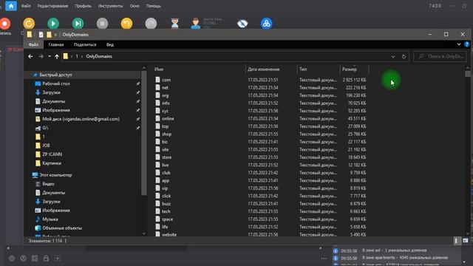
Task: Sort by the Тип column header
Action: [x=318, y=69]
